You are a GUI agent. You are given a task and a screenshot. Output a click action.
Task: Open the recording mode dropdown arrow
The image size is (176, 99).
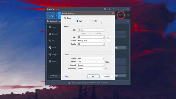pos(56,15)
